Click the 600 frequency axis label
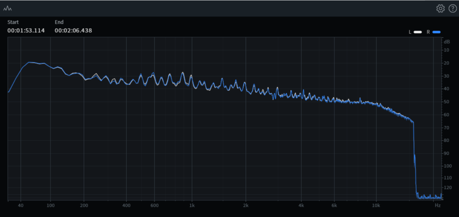The image size is (459, 217). (155, 205)
